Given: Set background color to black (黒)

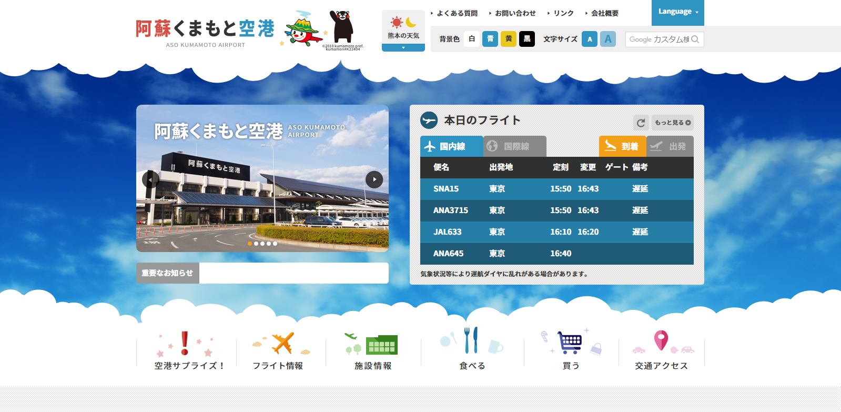Looking at the screenshot, I should [x=527, y=39].
